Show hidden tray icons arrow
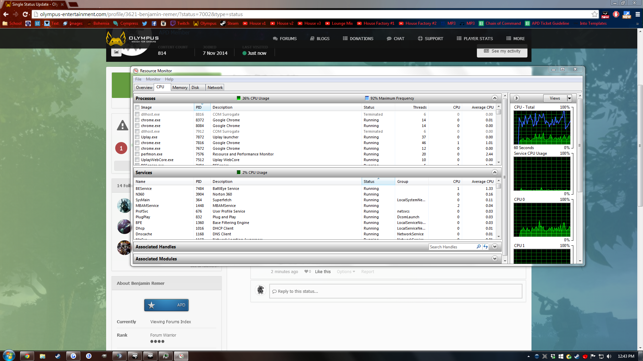This screenshot has width=643, height=361. (528, 356)
